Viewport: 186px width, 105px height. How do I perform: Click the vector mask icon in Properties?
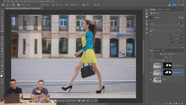(x=182, y=17)
